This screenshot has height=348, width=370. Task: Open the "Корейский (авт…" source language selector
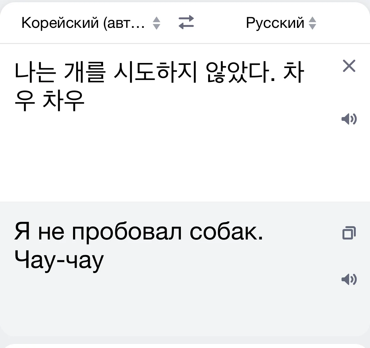(x=83, y=23)
